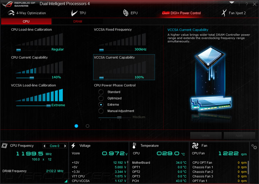
Task: Click the Fan Xpert X-shaped icon
Action: pos(224,13)
